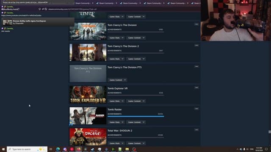Open the Tom Clancy's The Division title link

(x=122, y=25)
